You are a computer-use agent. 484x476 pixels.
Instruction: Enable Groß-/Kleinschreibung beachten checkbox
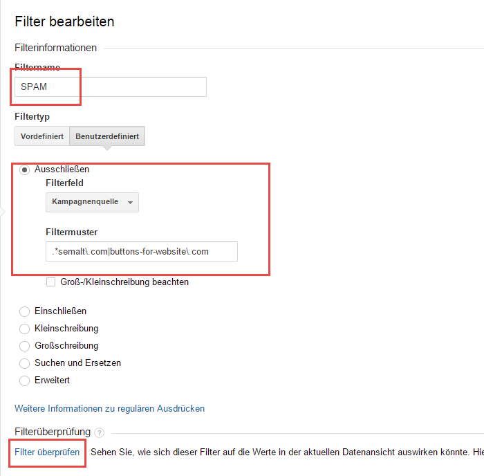(x=50, y=282)
